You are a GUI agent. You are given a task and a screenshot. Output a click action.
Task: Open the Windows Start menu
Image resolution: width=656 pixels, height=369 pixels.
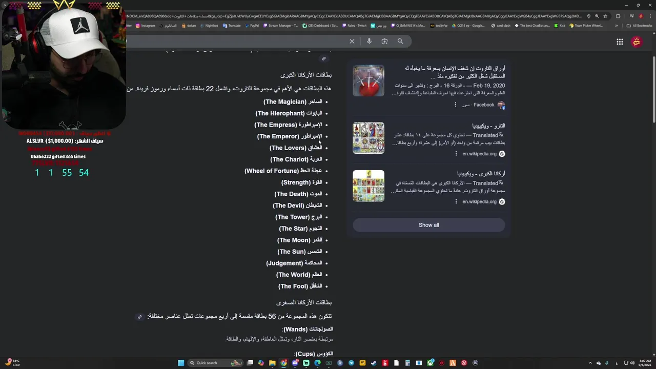click(181, 363)
